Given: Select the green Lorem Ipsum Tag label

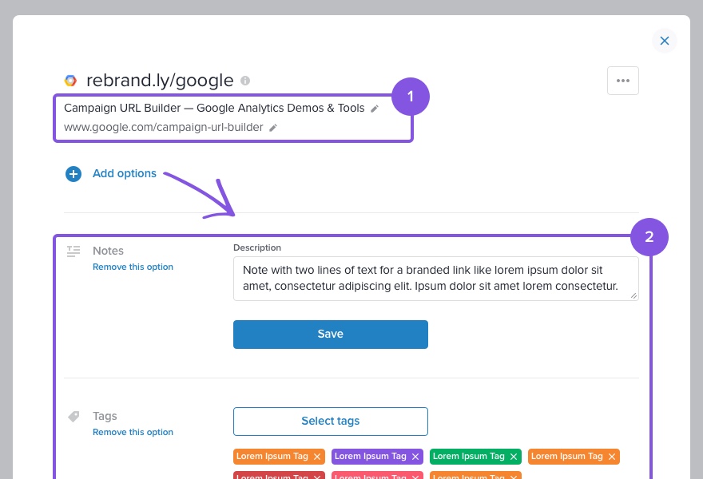Looking at the screenshot, I should [468, 456].
